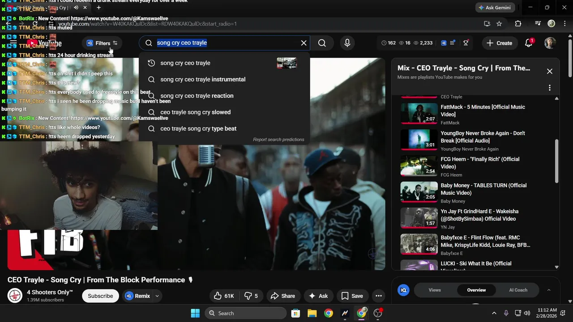Like the video with thumbs up 61K

click(224, 296)
